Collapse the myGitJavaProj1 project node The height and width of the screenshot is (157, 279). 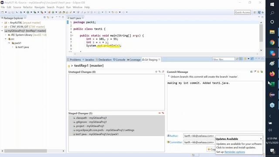[x=2, y=31]
